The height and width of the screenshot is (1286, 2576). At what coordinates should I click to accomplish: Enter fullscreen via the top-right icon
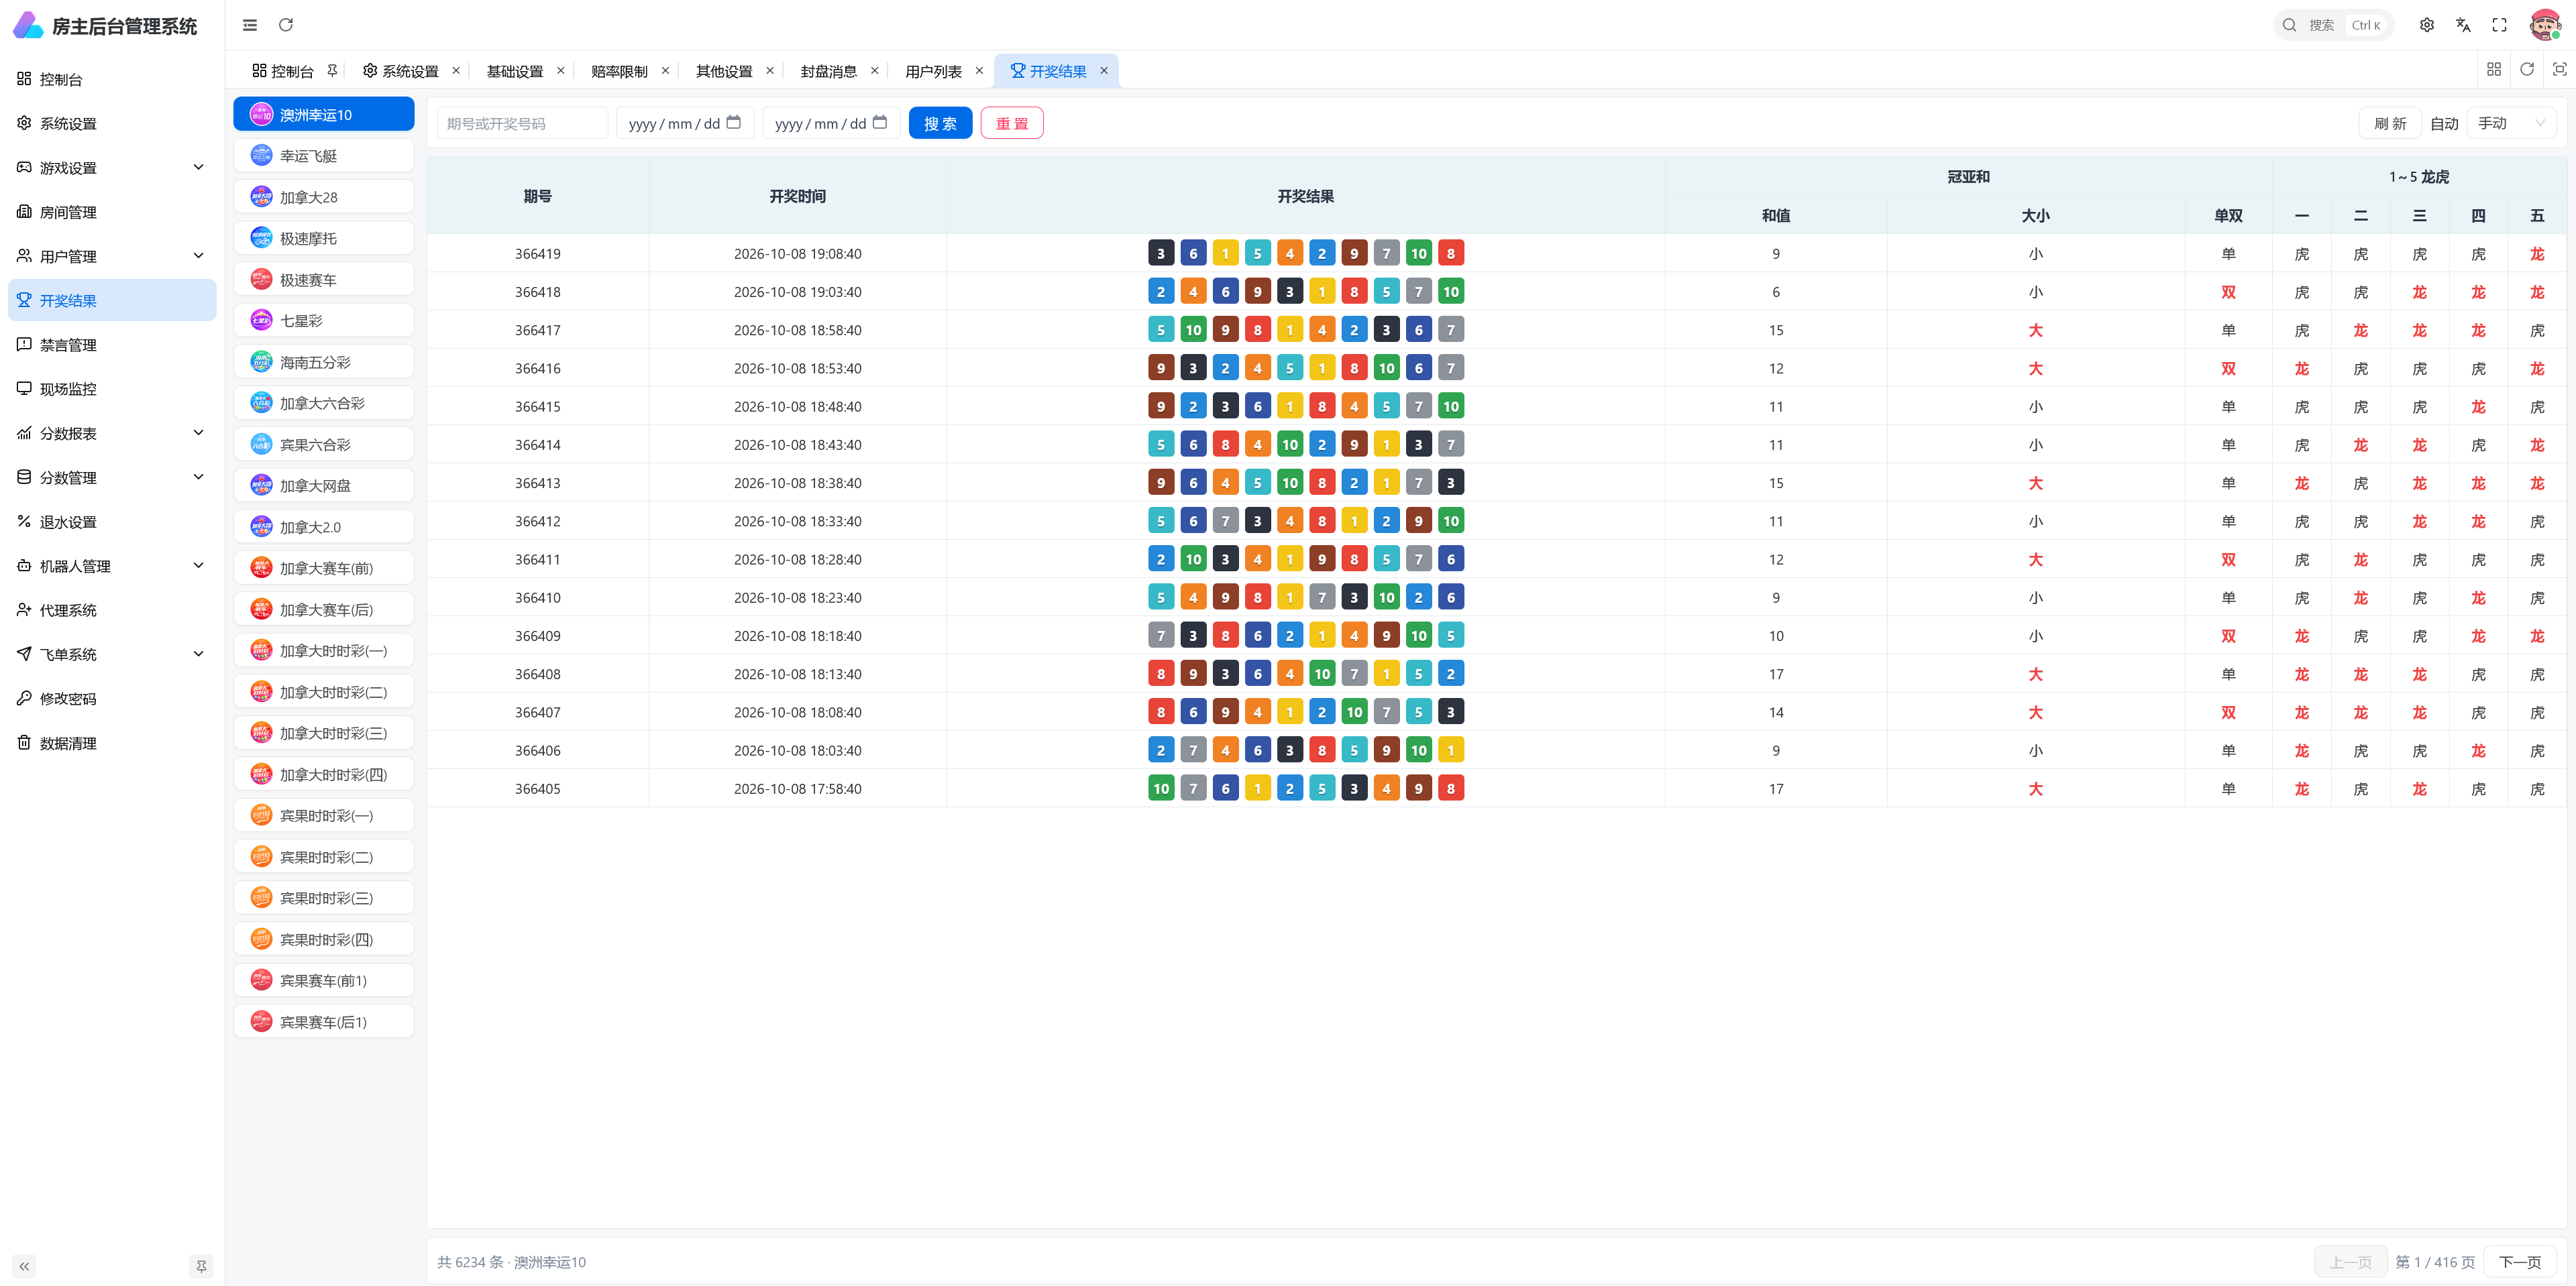(x=2499, y=25)
